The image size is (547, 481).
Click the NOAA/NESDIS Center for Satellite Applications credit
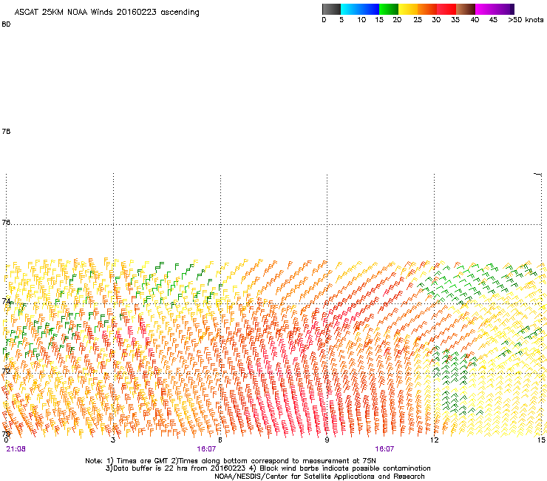click(319, 477)
